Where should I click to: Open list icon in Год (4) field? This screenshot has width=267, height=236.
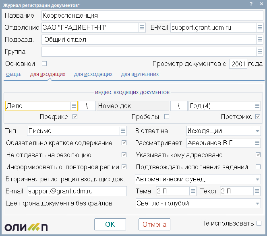click(257, 106)
